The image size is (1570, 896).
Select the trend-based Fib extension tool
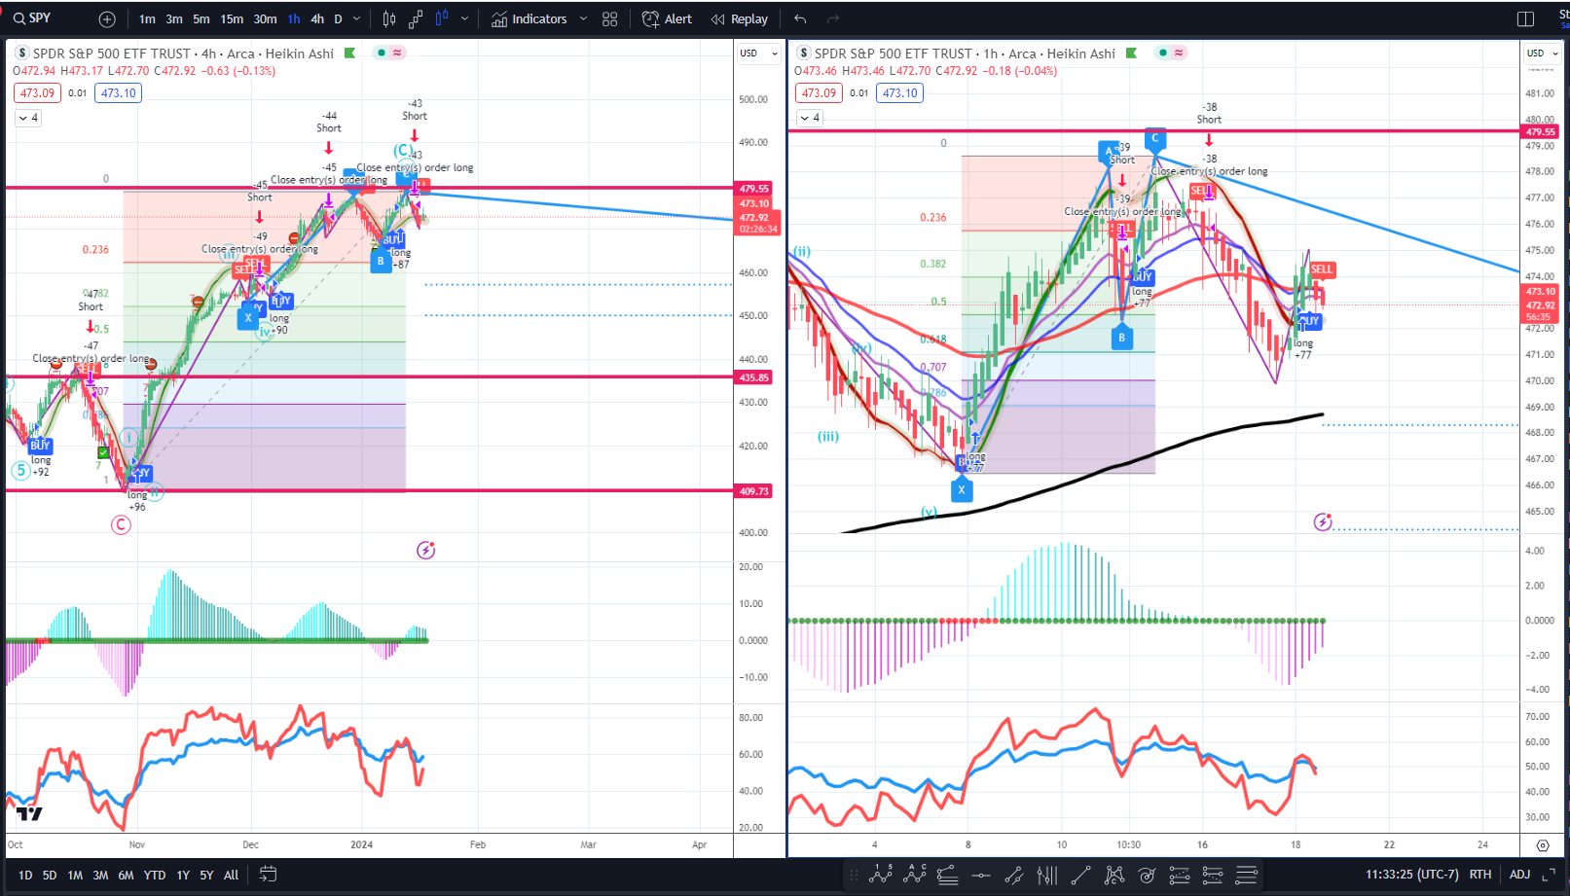[x=1180, y=876]
